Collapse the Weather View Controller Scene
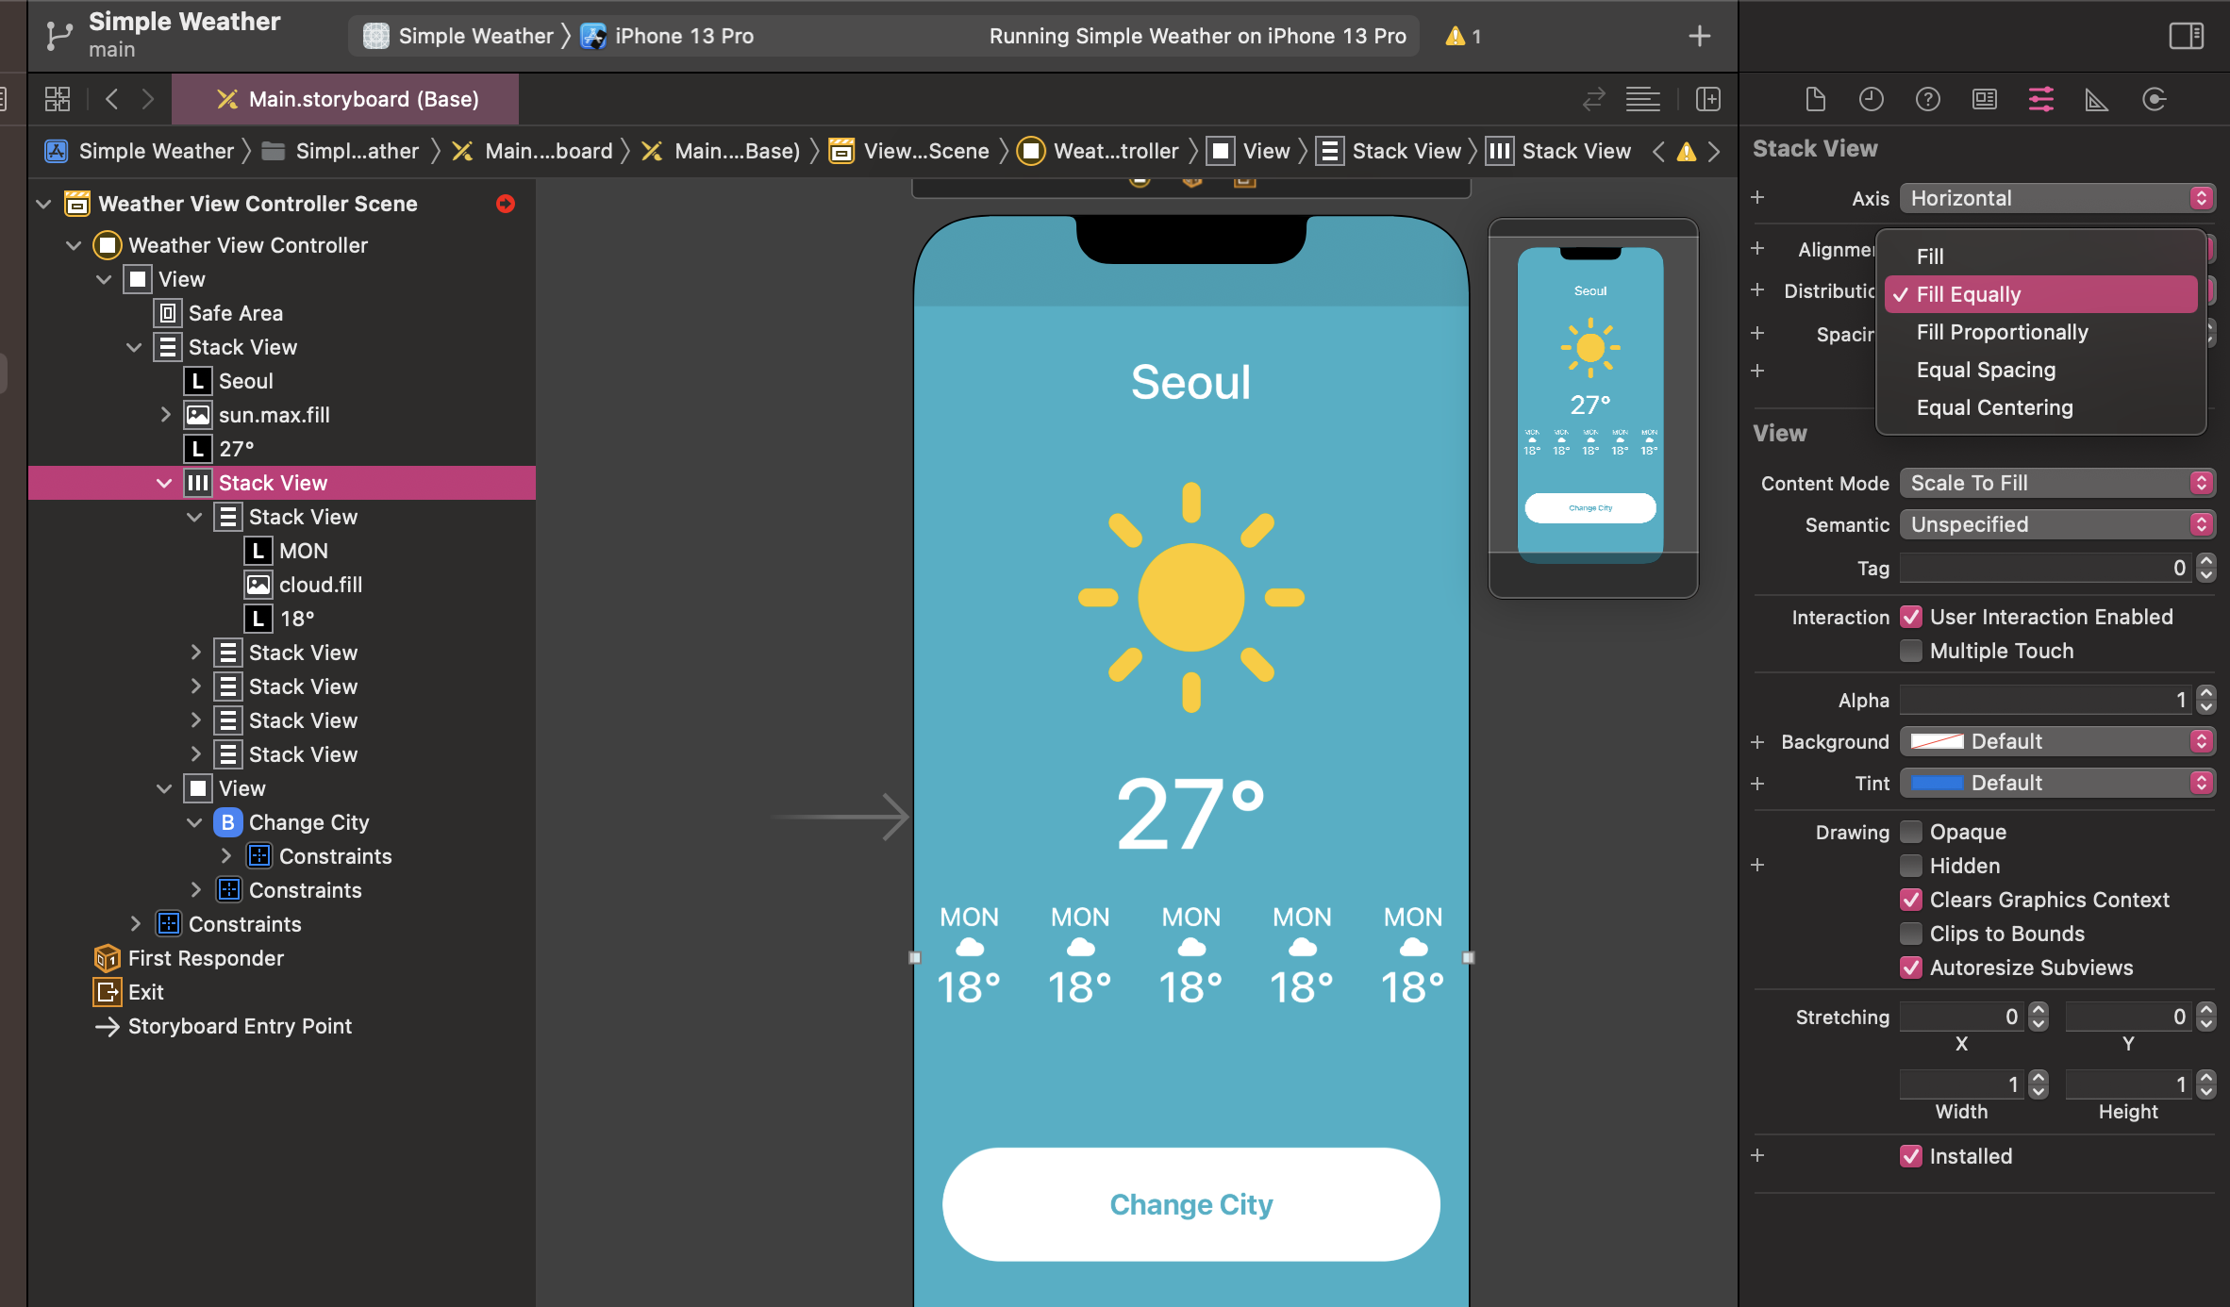 [43, 204]
